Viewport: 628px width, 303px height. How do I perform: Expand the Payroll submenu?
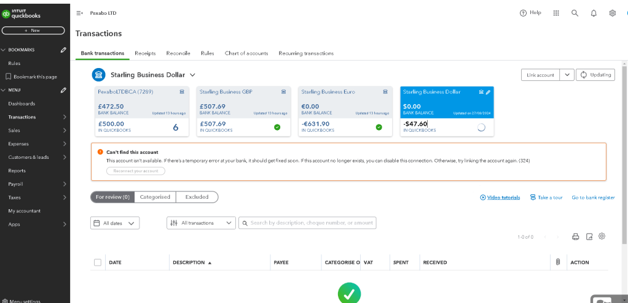pyautogui.click(x=65, y=184)
